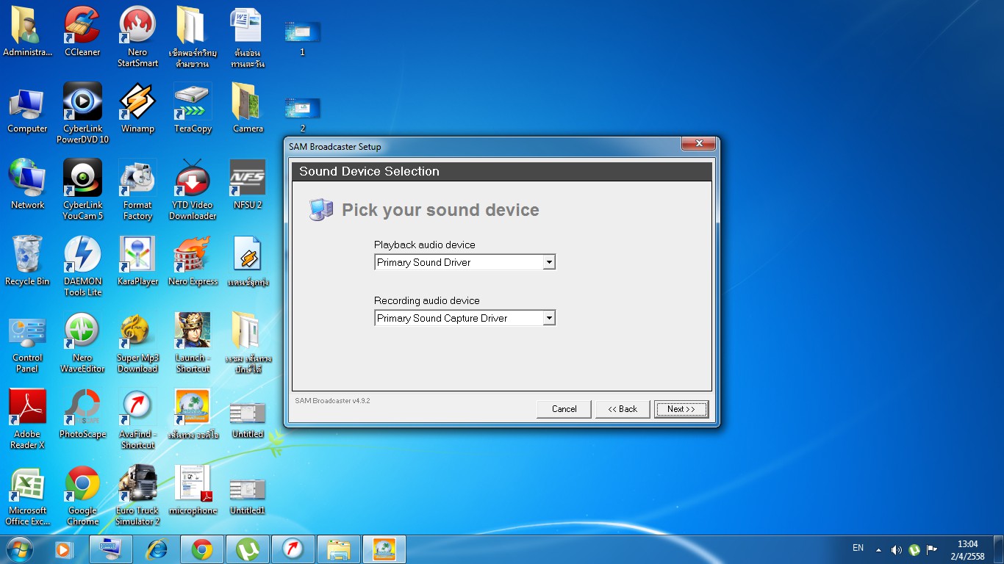Select the Camera folder on desktop

248,109
